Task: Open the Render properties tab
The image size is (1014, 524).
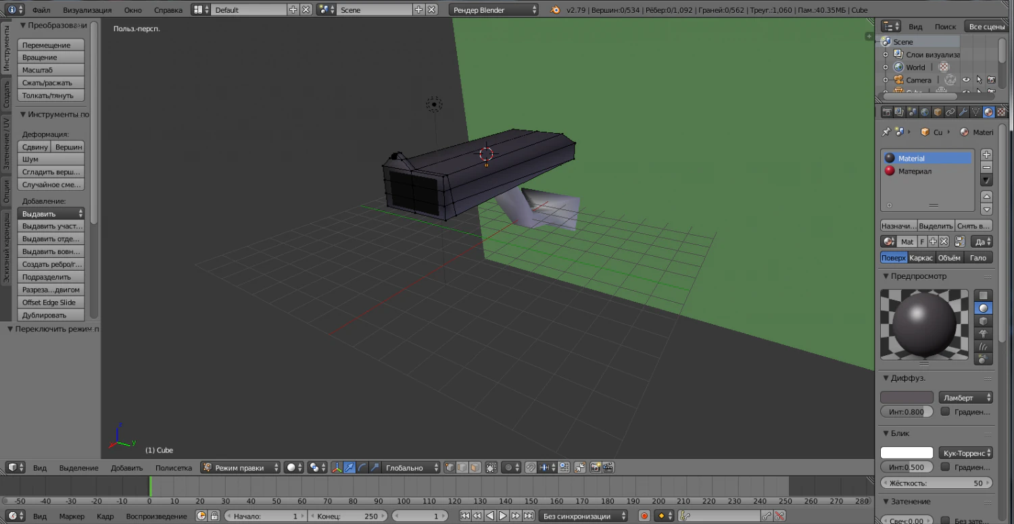Action: (887, 112)
